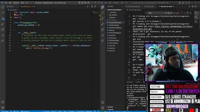Toggle Match Whole Word in find widget

point(168,13)
